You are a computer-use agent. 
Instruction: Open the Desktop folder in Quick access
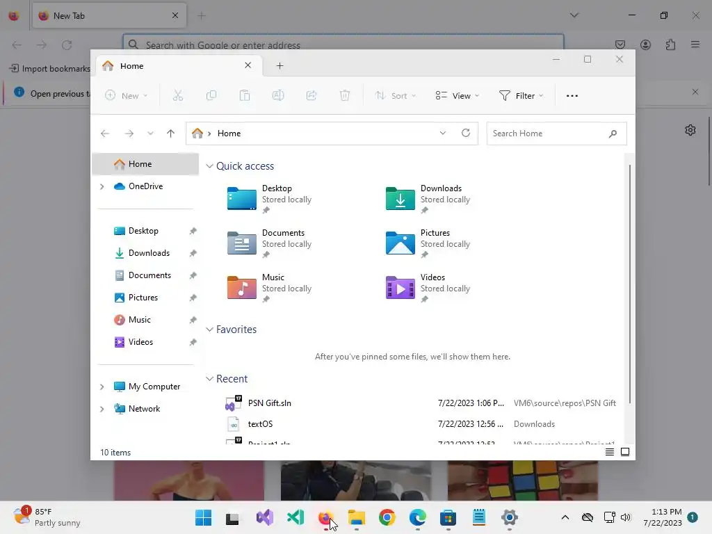270,199
